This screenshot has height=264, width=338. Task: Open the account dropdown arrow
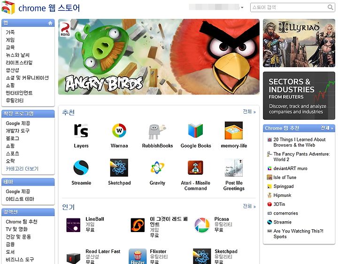(x=242, y=8)
